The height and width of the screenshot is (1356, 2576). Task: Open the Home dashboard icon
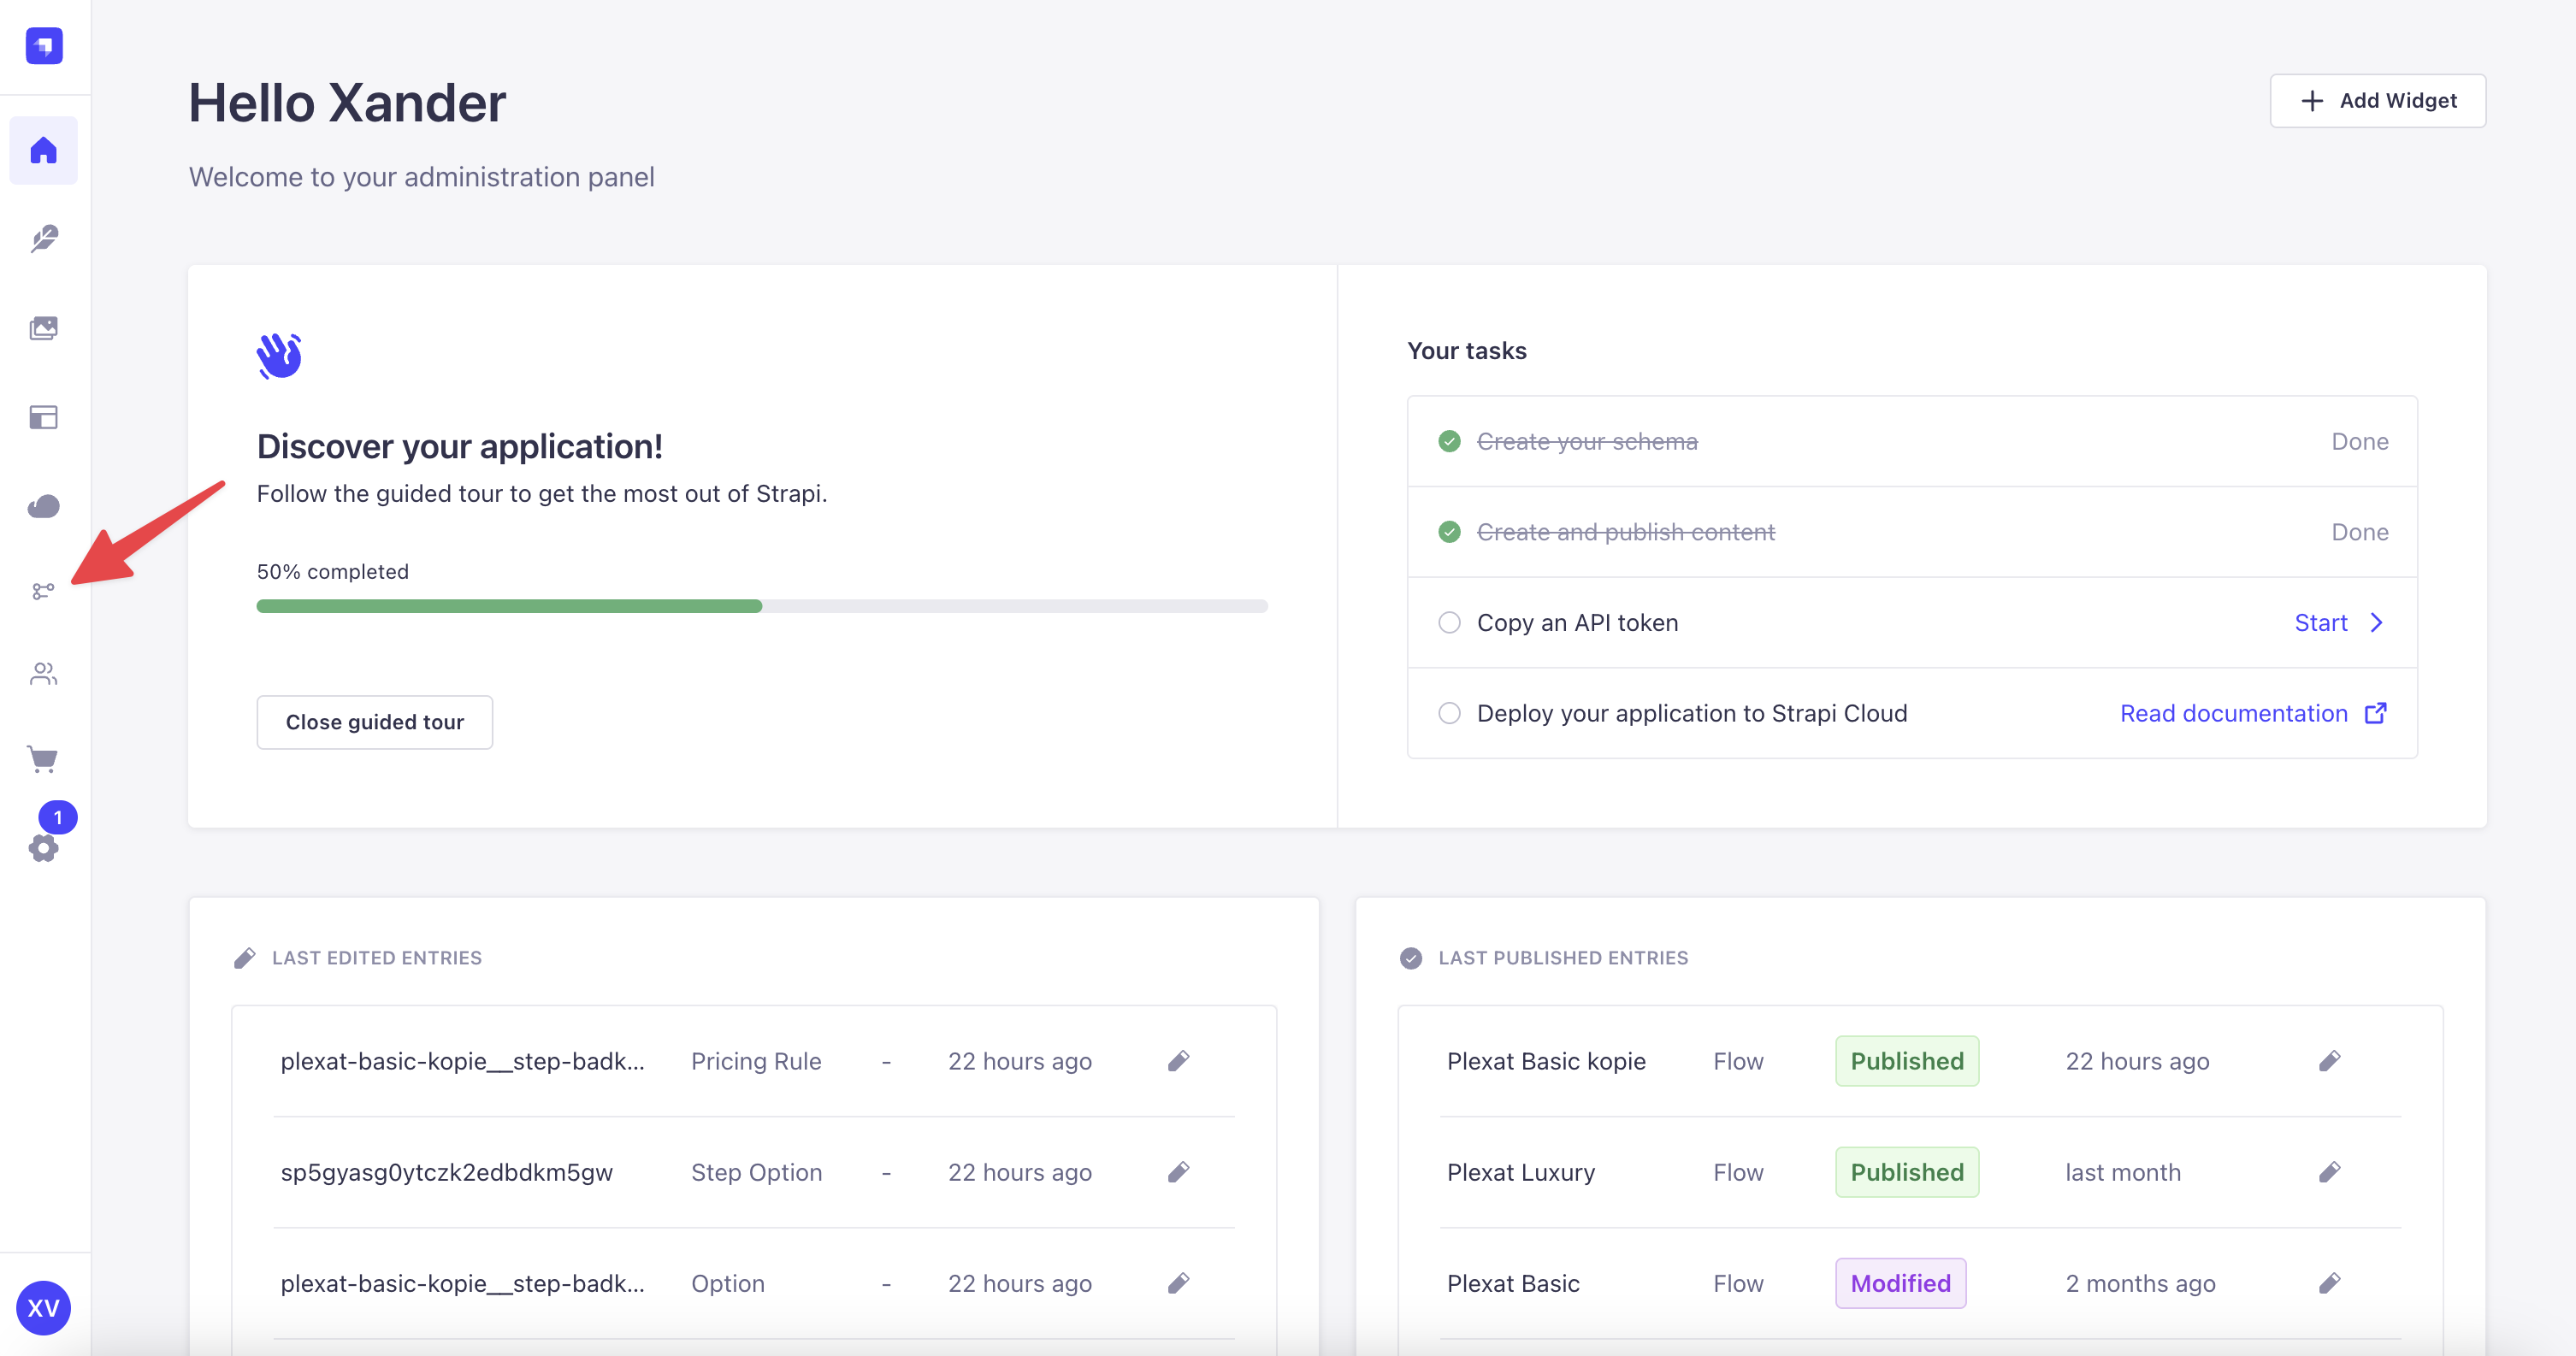(44, 151)
